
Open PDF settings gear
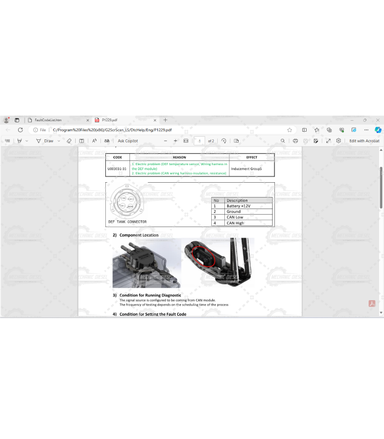(338, 141)
